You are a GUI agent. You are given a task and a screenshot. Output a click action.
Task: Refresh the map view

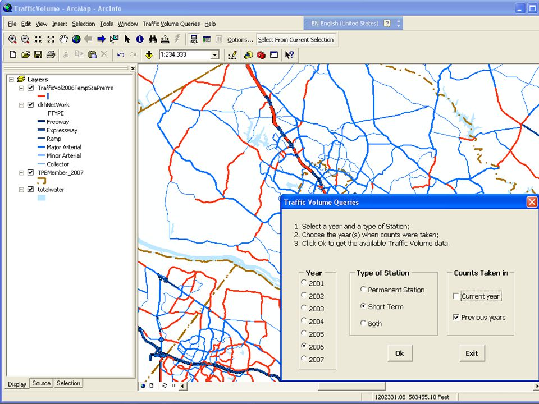click(x=165, y=385)
